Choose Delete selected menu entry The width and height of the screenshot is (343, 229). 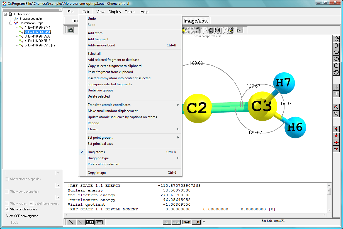tap(130, 96)
